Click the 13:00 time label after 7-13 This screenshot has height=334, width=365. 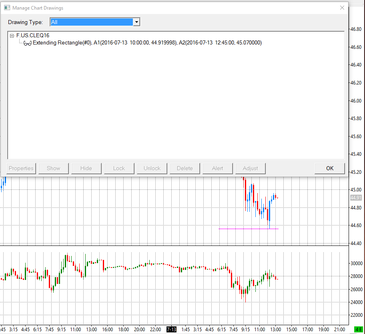[x=275, y=330]
